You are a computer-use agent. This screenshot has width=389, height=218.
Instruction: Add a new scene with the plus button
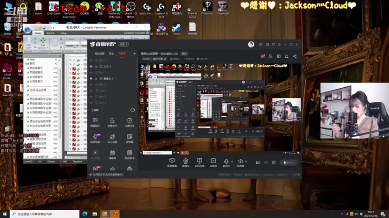pos(135,53)
